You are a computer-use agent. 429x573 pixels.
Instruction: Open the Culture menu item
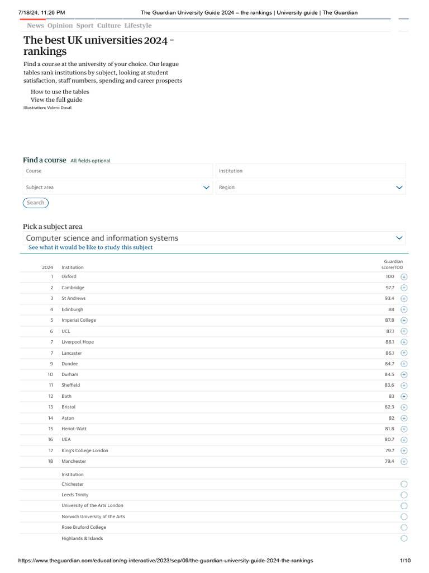coord(108,26)
